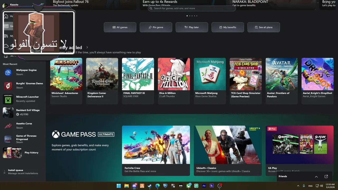338x190 pixels.
Task: Open Kingdom Come: Deliverance II card
Action: [102, 81]
